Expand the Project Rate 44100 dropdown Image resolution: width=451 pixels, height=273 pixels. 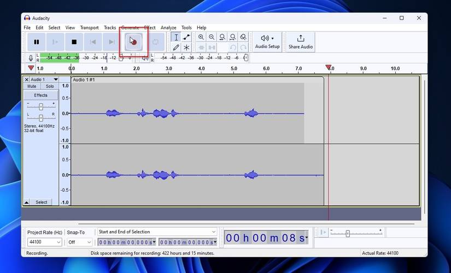click(x=44, y=242)
